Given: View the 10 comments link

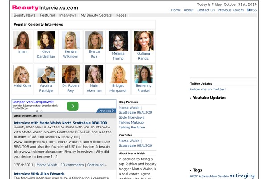Looking at the screenshot, I should click(72, 165).
